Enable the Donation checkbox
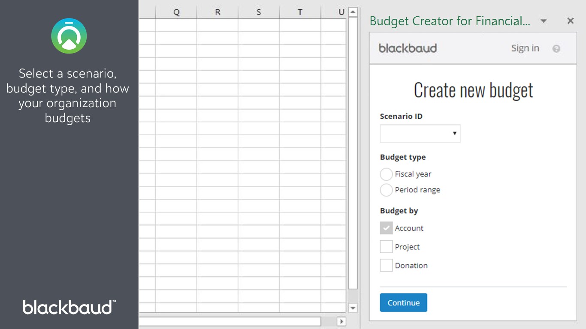586x329 pixels. coord(386,265)
